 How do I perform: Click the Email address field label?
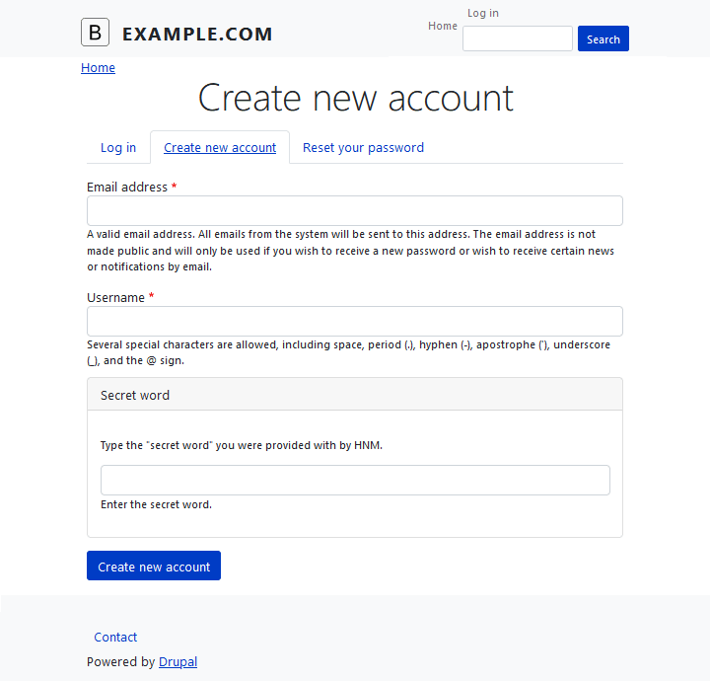(x=127, y=187)
